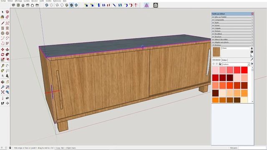This screenshot has width=267, height=150.
Task: Click the 3D Warehouse icon in the toolbar
Action: [x=156, y=5]
